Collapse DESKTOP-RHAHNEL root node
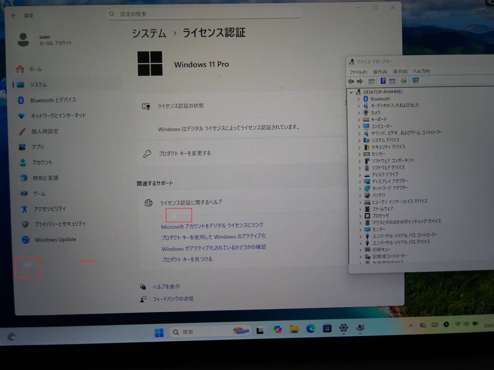The width and height of the screenshot is (494, 370). point(351,92)
